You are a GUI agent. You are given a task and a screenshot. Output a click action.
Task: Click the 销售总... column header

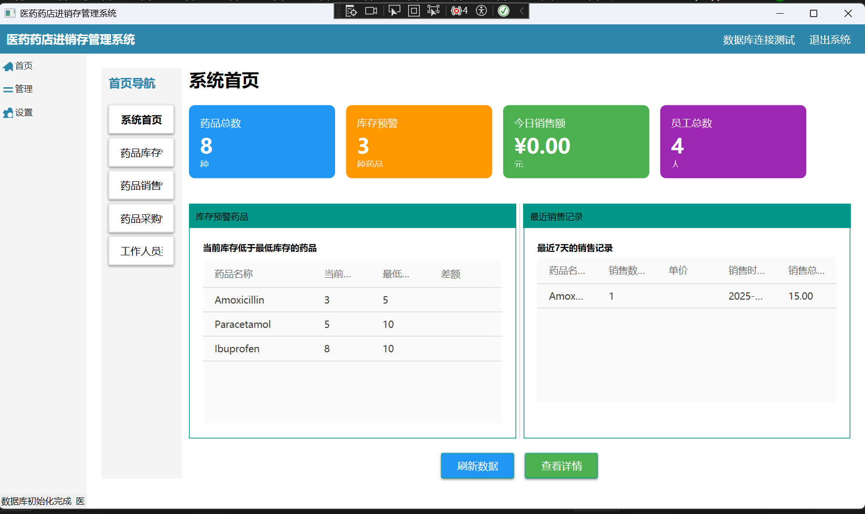click(807, 270)
